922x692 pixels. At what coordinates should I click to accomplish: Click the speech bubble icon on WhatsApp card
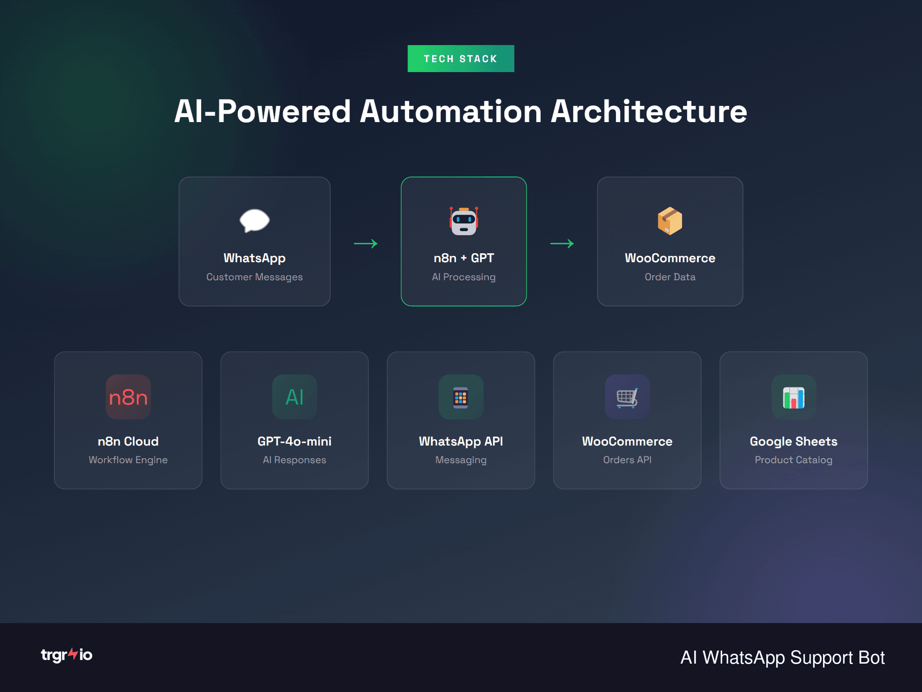[x=255, y=222]
